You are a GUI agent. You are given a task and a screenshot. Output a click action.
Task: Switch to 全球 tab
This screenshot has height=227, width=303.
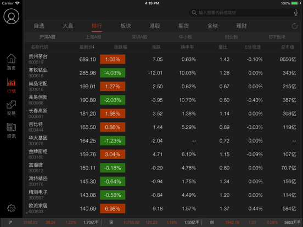[x=212, y=26]
